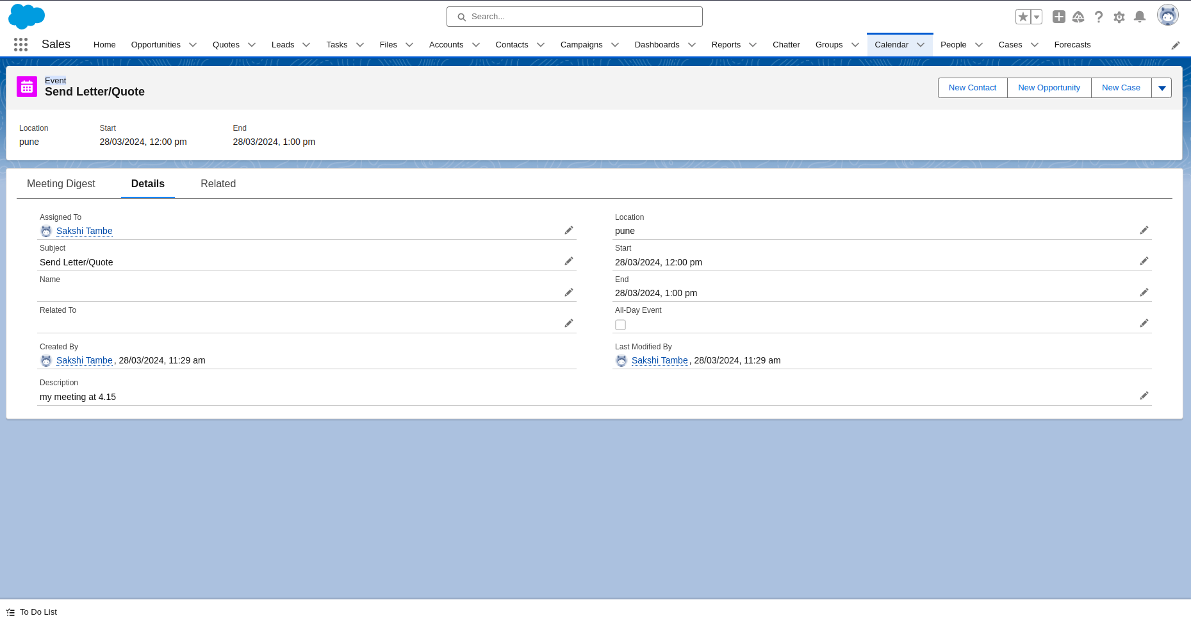The width and height of the screenshot is (1191, 625).
Task: Edit the Subject field pencil
Action: tap(569, 261)
